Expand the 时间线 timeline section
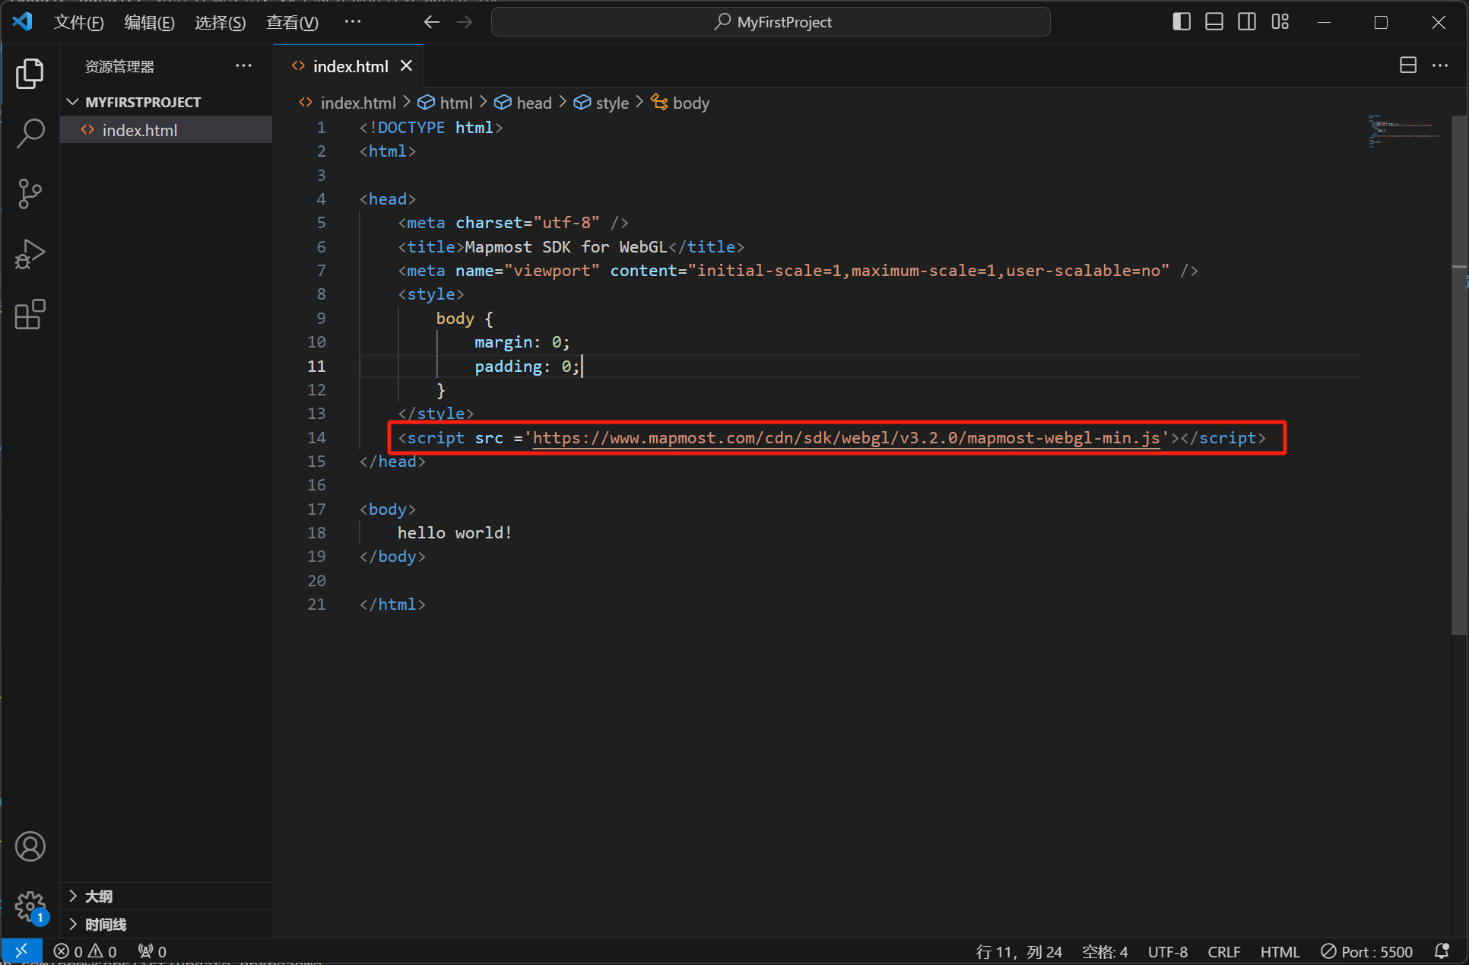This screenshot has height=965, width=1469. 166,924
